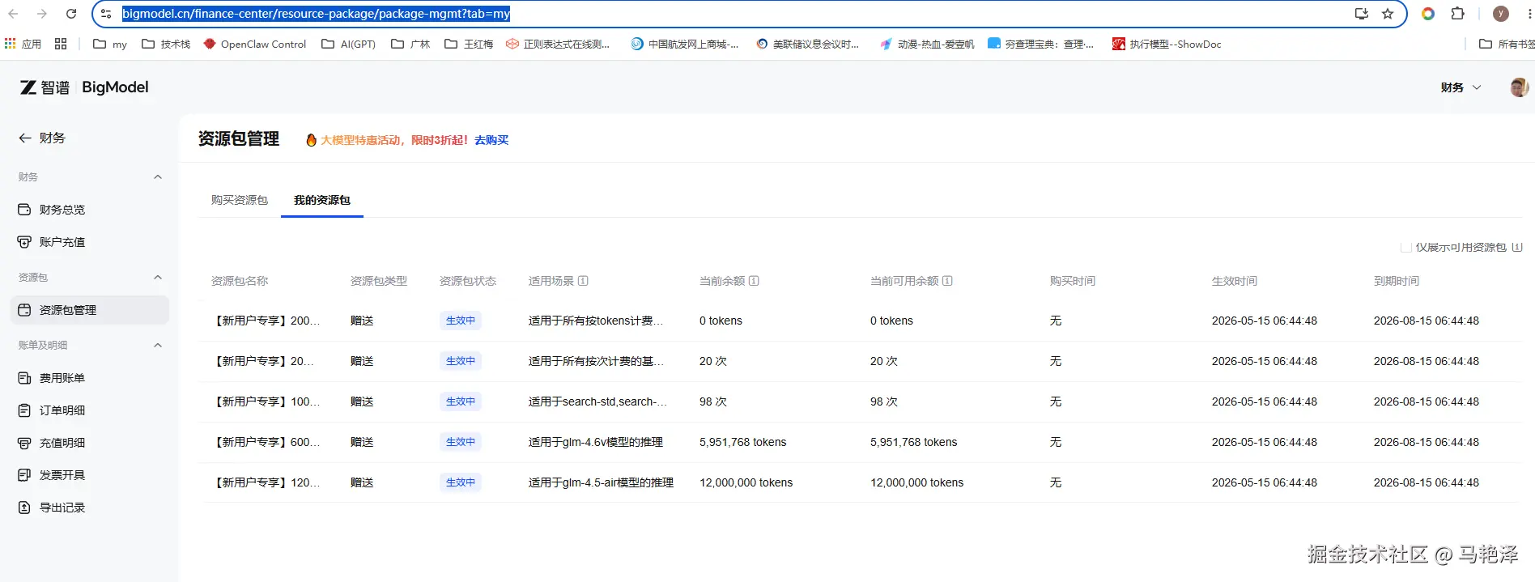Open 导出记录 in sidebar
1535x582 pixels.
pos(89,508)
